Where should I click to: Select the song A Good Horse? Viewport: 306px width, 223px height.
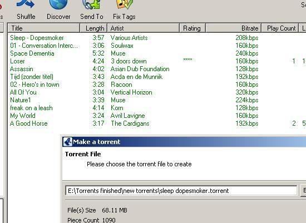pyautogui.click(x=29, y=123)
